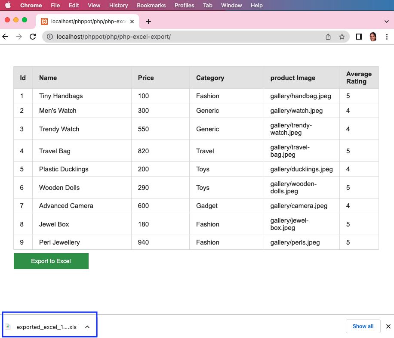The width and height of the screenshot is (394, 338).
Task: Close the downloads bar
Action: [x=388, y=326]
